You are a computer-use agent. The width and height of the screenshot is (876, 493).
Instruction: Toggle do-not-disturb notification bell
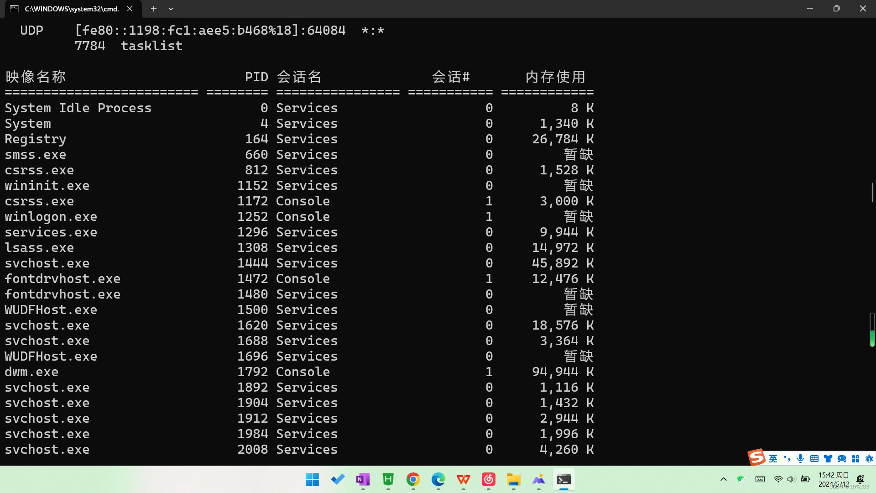coord(860,479)
